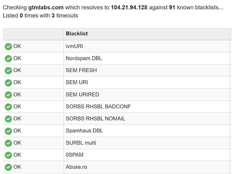Select the green check icon for SEM FRESH
Image resolution: width=232 pixels, height=174 pixels.
coord(8,71)
